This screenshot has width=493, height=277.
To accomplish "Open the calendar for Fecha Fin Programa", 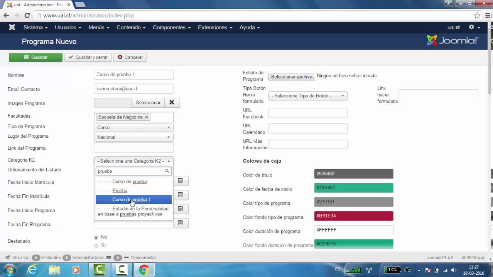I will [180, 223].
